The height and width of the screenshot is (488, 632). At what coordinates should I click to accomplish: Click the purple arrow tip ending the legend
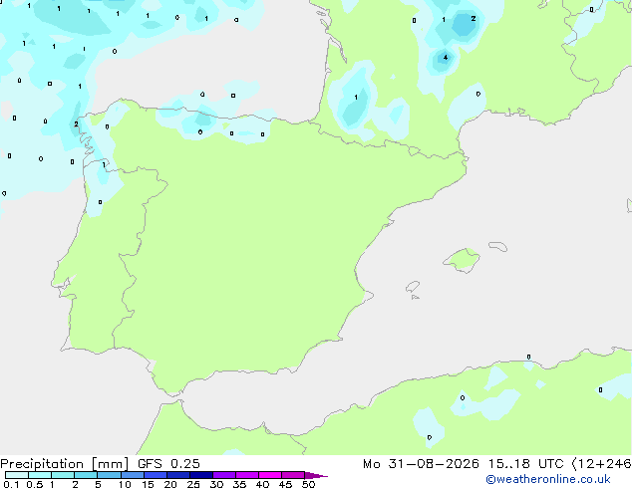[x=316, y=475]
